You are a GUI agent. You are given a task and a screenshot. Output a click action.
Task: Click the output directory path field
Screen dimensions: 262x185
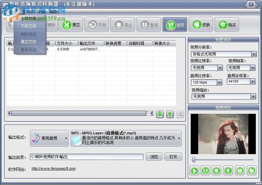point(87,157)
